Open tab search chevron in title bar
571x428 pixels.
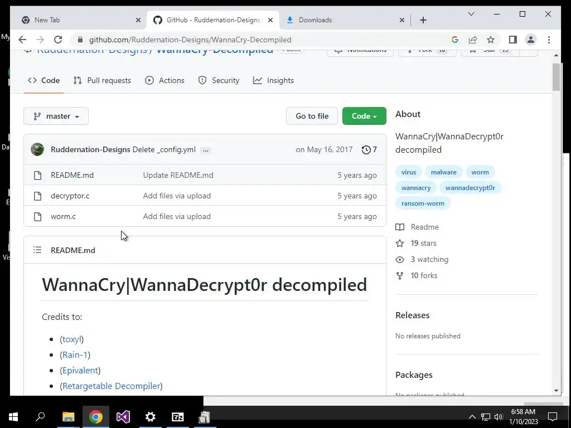click(x=471, y=14)
